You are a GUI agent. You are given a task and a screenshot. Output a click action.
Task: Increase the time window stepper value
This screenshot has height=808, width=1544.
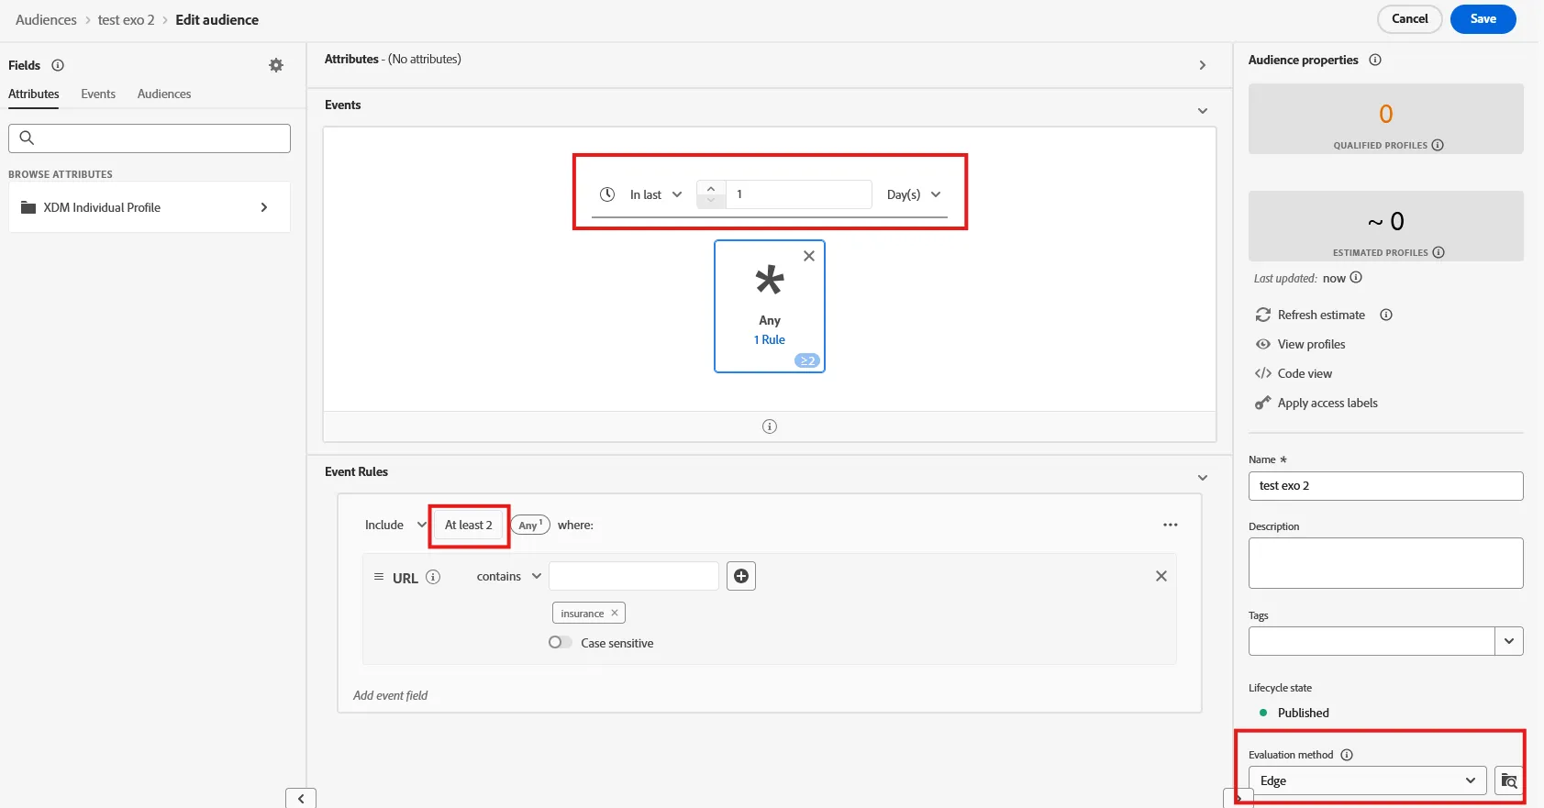711,188
